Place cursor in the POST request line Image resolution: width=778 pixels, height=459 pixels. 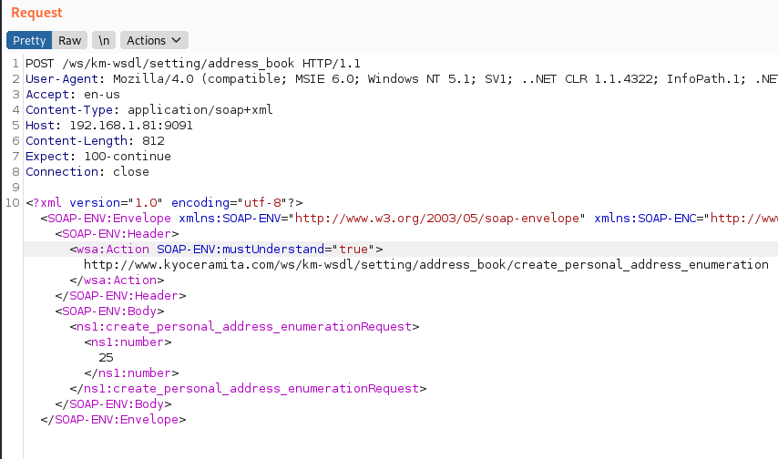[x=193, y=64]
